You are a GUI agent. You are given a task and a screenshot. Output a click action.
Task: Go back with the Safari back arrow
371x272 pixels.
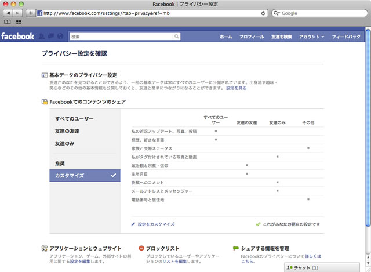pos(8,13)
